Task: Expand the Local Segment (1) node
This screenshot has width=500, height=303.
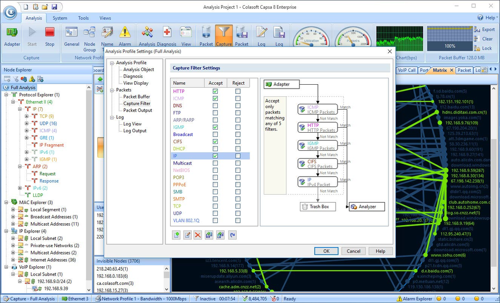Action: click(x=13, y=210)
